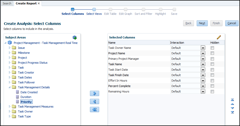The height and width of the screenshot is (126, 240).
Task: Toggle Hidden checkbox for Task Start Date
Action: (212, 70)
